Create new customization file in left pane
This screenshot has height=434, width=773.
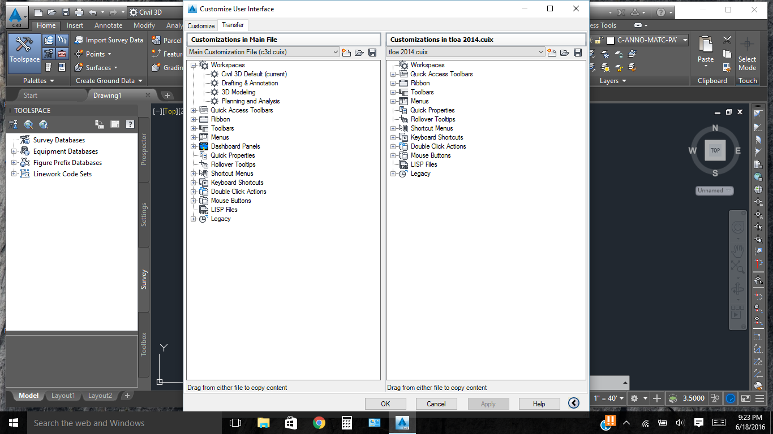click(x=346, y=53)
